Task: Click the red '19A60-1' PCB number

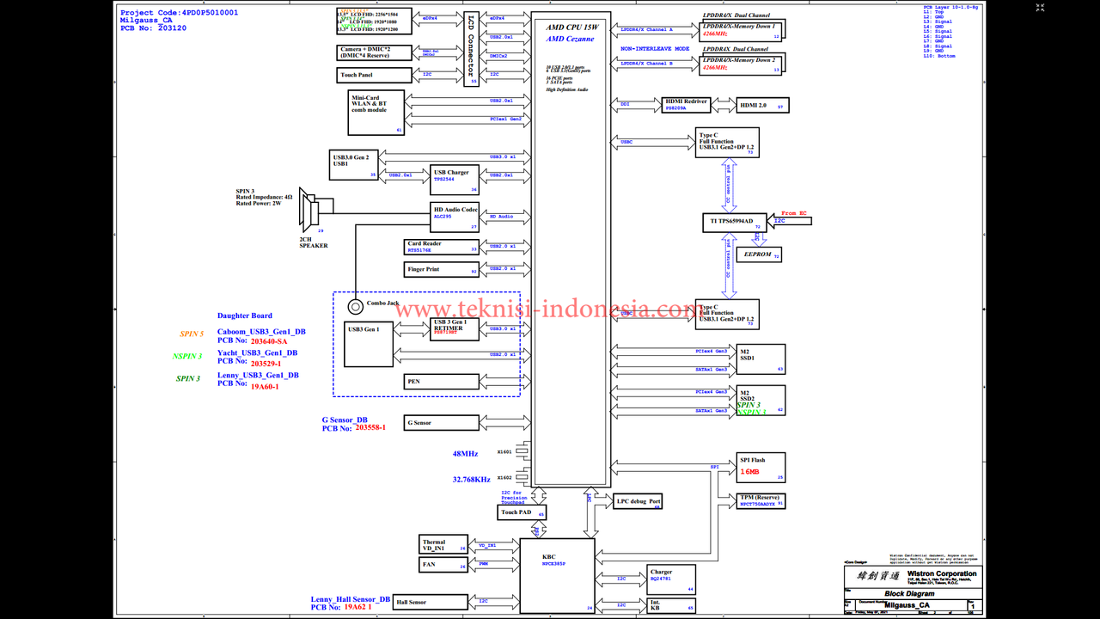Action: point(265,387)
